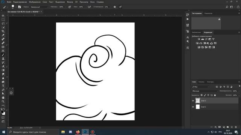Create a new group folder icon
The height and width of the screenshot is (135, 241).
coord(227,127)
